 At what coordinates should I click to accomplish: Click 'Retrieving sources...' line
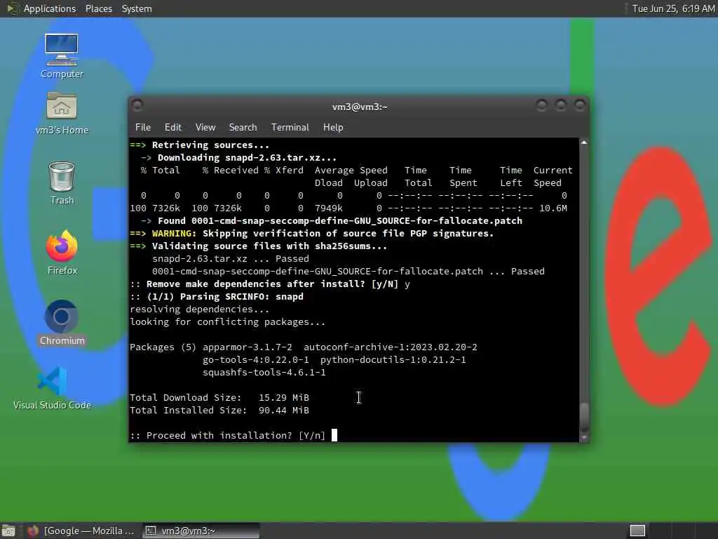pos(210,145)
